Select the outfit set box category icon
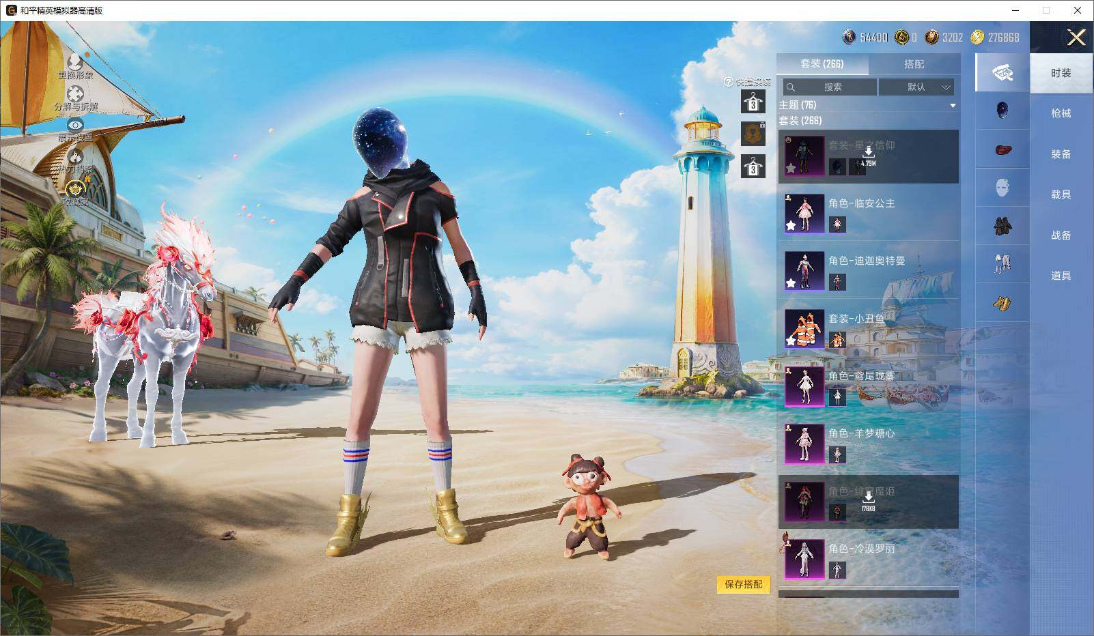Image resolution: width=1094 pixels, height=636 pixels. 1002,73
